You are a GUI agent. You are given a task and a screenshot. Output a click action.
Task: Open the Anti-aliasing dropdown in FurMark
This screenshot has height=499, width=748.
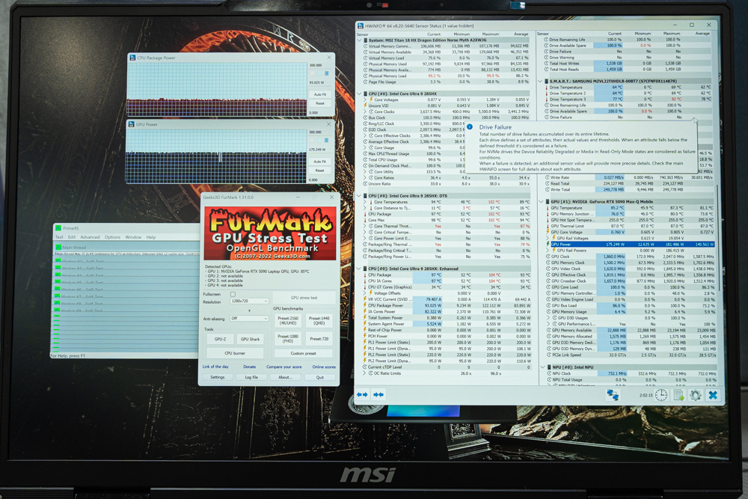point(249,318)
